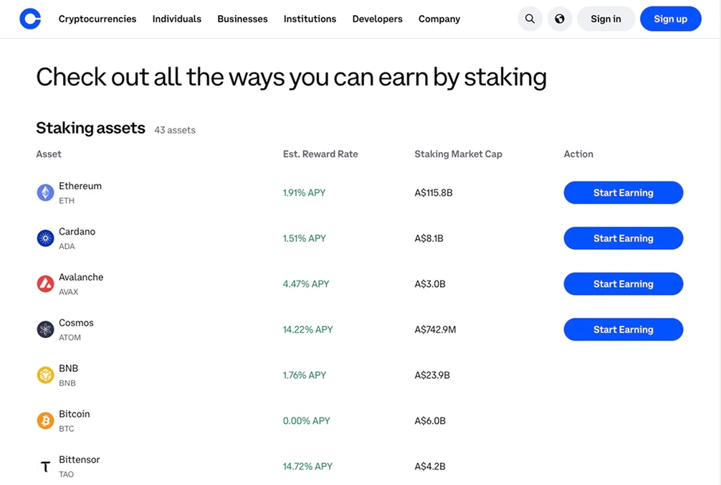This screenshot has width=721, height=485.
Task: Click the Coinbase logo
Action: point(29,19)
